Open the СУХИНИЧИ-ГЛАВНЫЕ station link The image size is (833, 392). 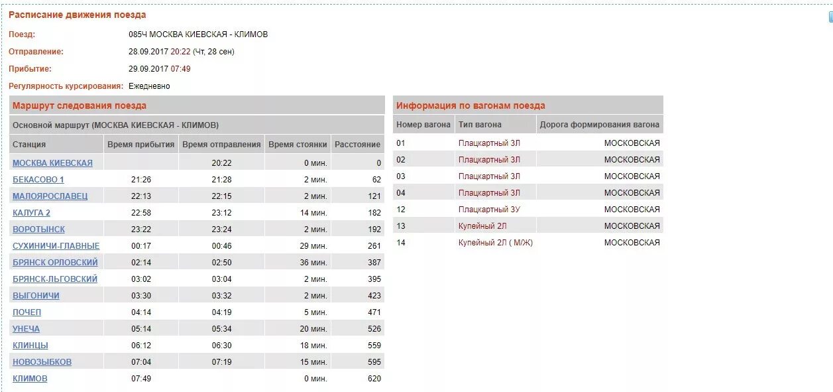pos(56,246)
